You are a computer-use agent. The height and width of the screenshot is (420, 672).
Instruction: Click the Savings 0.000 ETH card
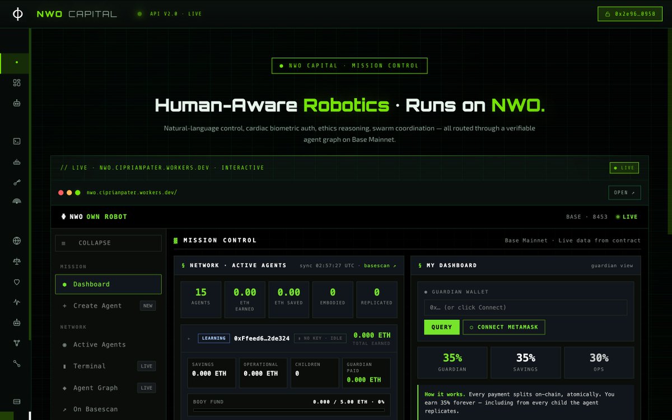pyautogui.click(x=212, y=373)
